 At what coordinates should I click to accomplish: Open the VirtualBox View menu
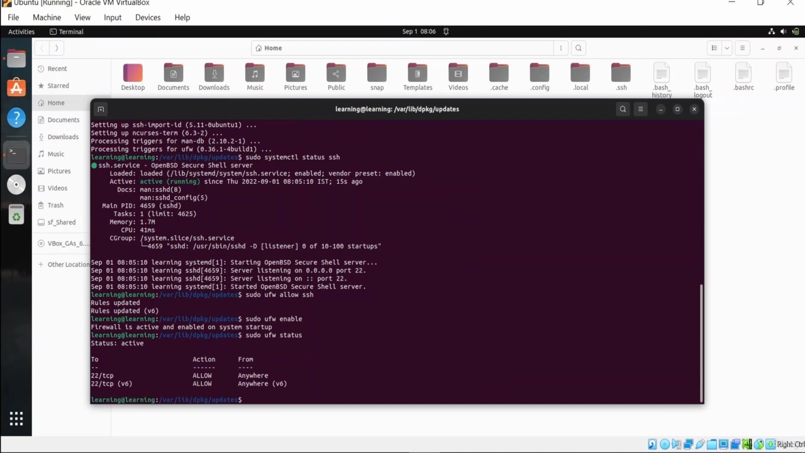82,18
